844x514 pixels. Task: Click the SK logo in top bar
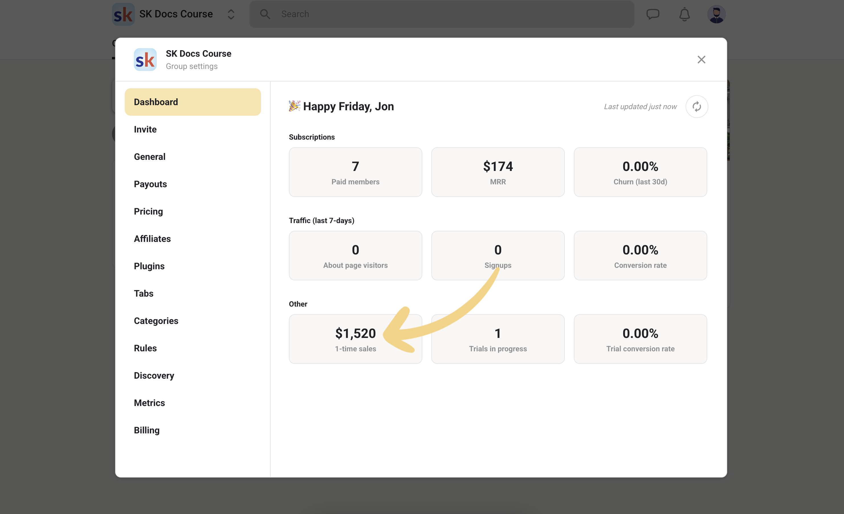tap(123, 14)
